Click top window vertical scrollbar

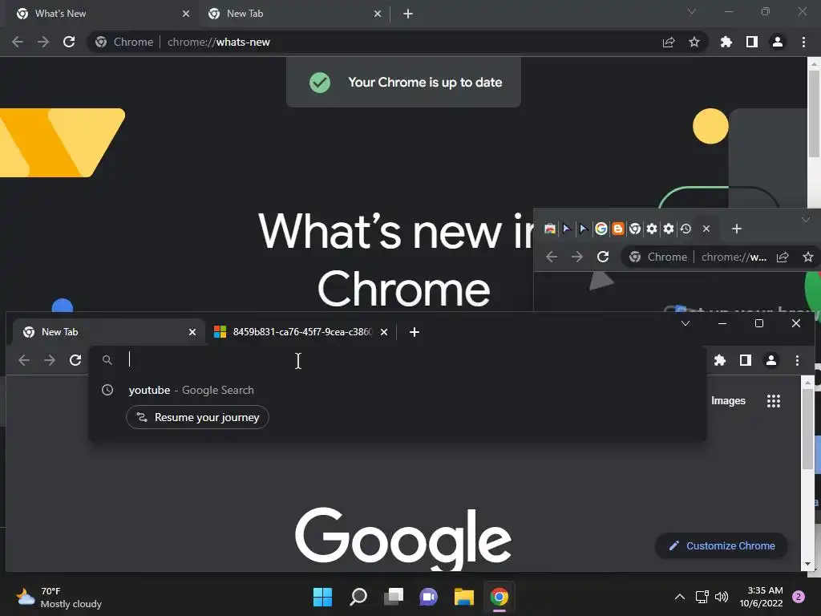click(x=814, y=113)
